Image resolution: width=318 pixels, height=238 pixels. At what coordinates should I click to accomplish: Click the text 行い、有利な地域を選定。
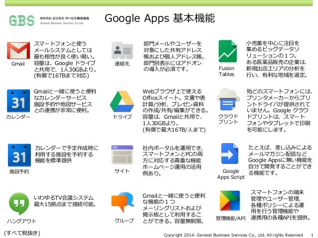click(x=277, y=75)
